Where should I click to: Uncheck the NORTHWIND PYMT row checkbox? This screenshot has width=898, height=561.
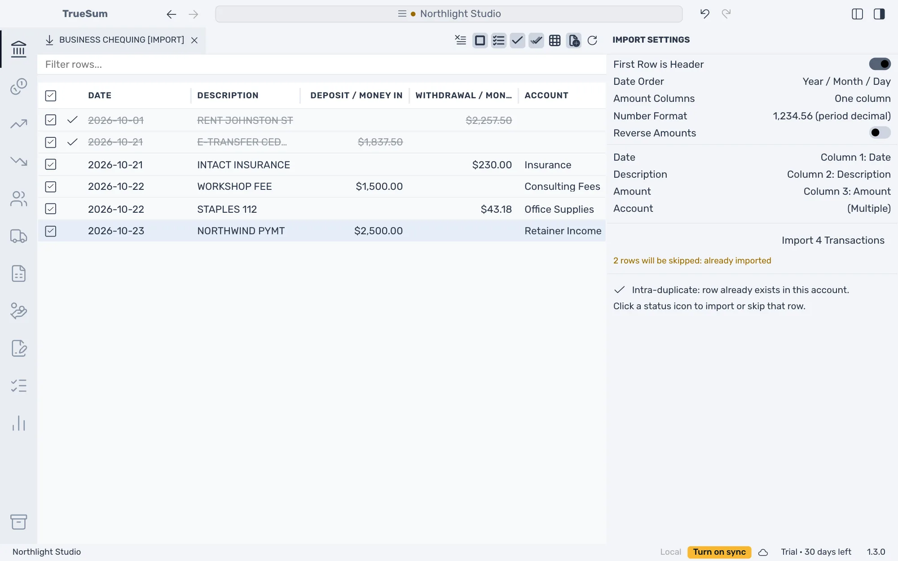[51, 231]
